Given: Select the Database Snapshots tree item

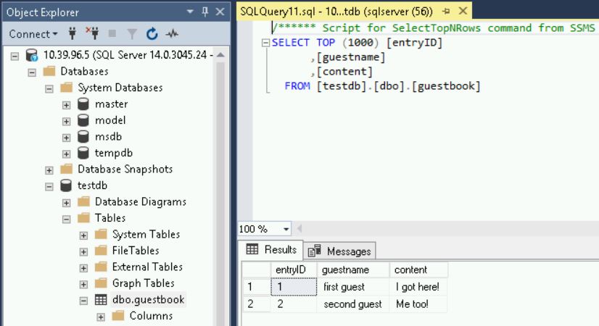Looking at the screenshot, I should (x=125, y=169).
